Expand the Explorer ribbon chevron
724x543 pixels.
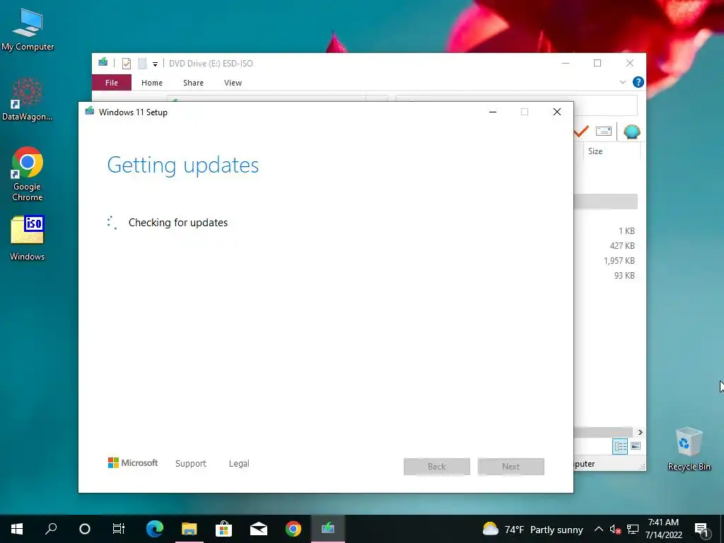622,82
